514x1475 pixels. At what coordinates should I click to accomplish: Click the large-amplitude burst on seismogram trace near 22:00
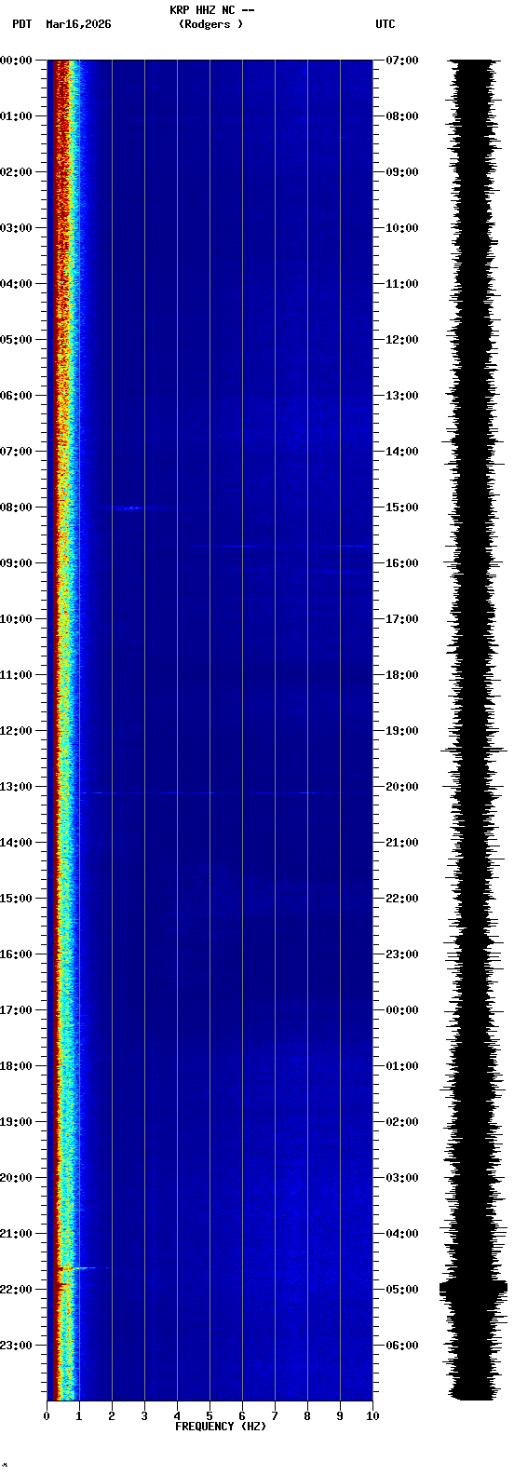click(473, 1289)
